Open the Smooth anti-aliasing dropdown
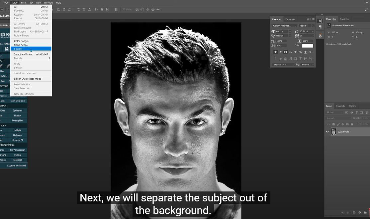Image resolution: width=370 pixels, height=219 pixels. [x=312, y=65]
